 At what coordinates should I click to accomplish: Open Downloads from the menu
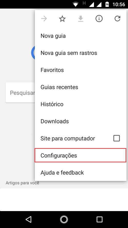tap(81, 121)
